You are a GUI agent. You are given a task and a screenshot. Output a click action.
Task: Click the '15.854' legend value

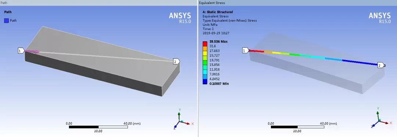[215, 65]
